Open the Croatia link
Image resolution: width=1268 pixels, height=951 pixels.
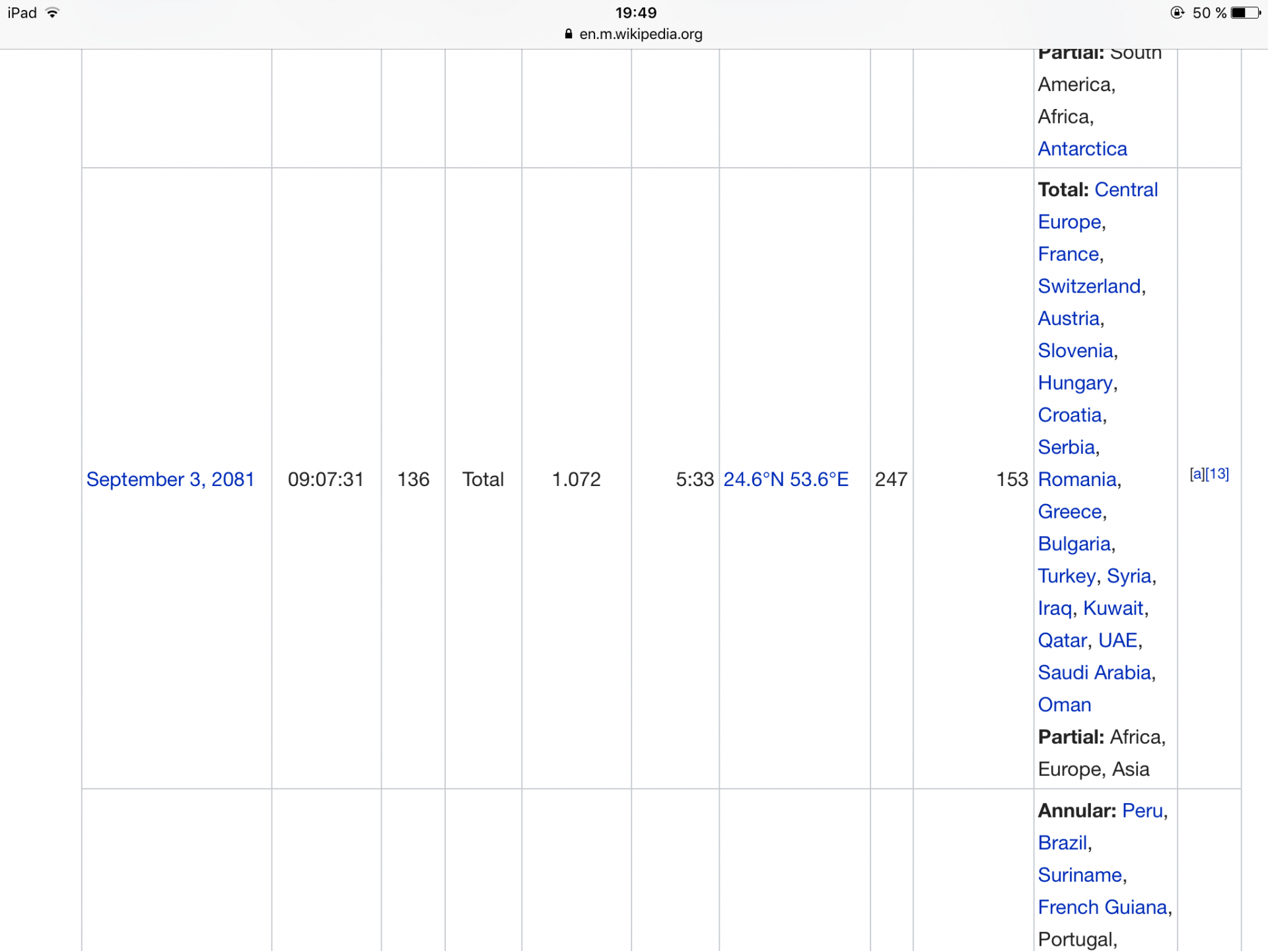pos(1070,415)
